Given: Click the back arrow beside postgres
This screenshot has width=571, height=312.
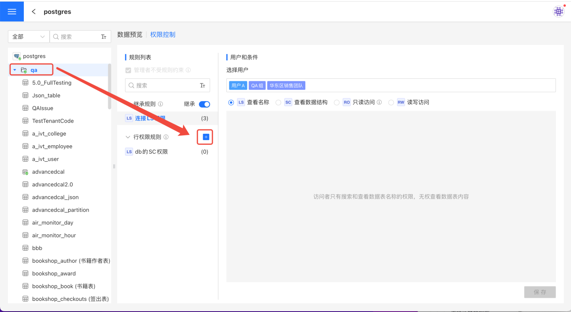Looking at the screenshot, I should 34,12.
